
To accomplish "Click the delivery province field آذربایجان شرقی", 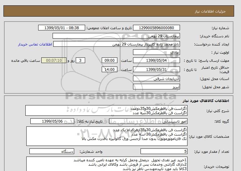I will pos(156,78).
